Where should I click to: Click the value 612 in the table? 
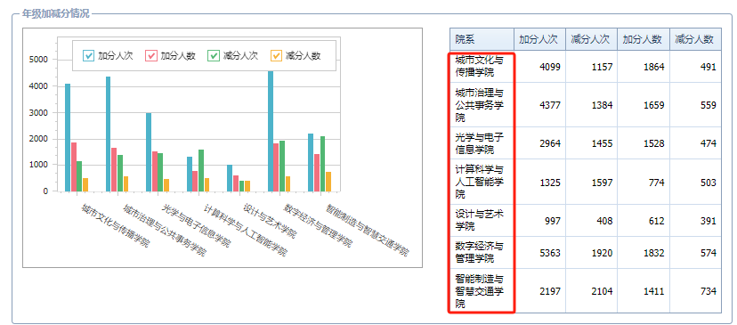point(657,221)
